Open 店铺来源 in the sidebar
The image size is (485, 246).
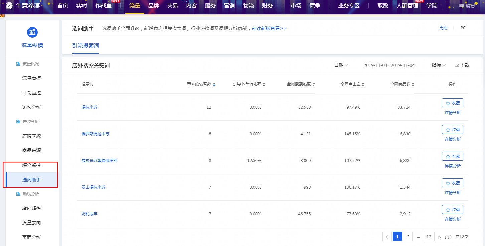tap(31, 136)
